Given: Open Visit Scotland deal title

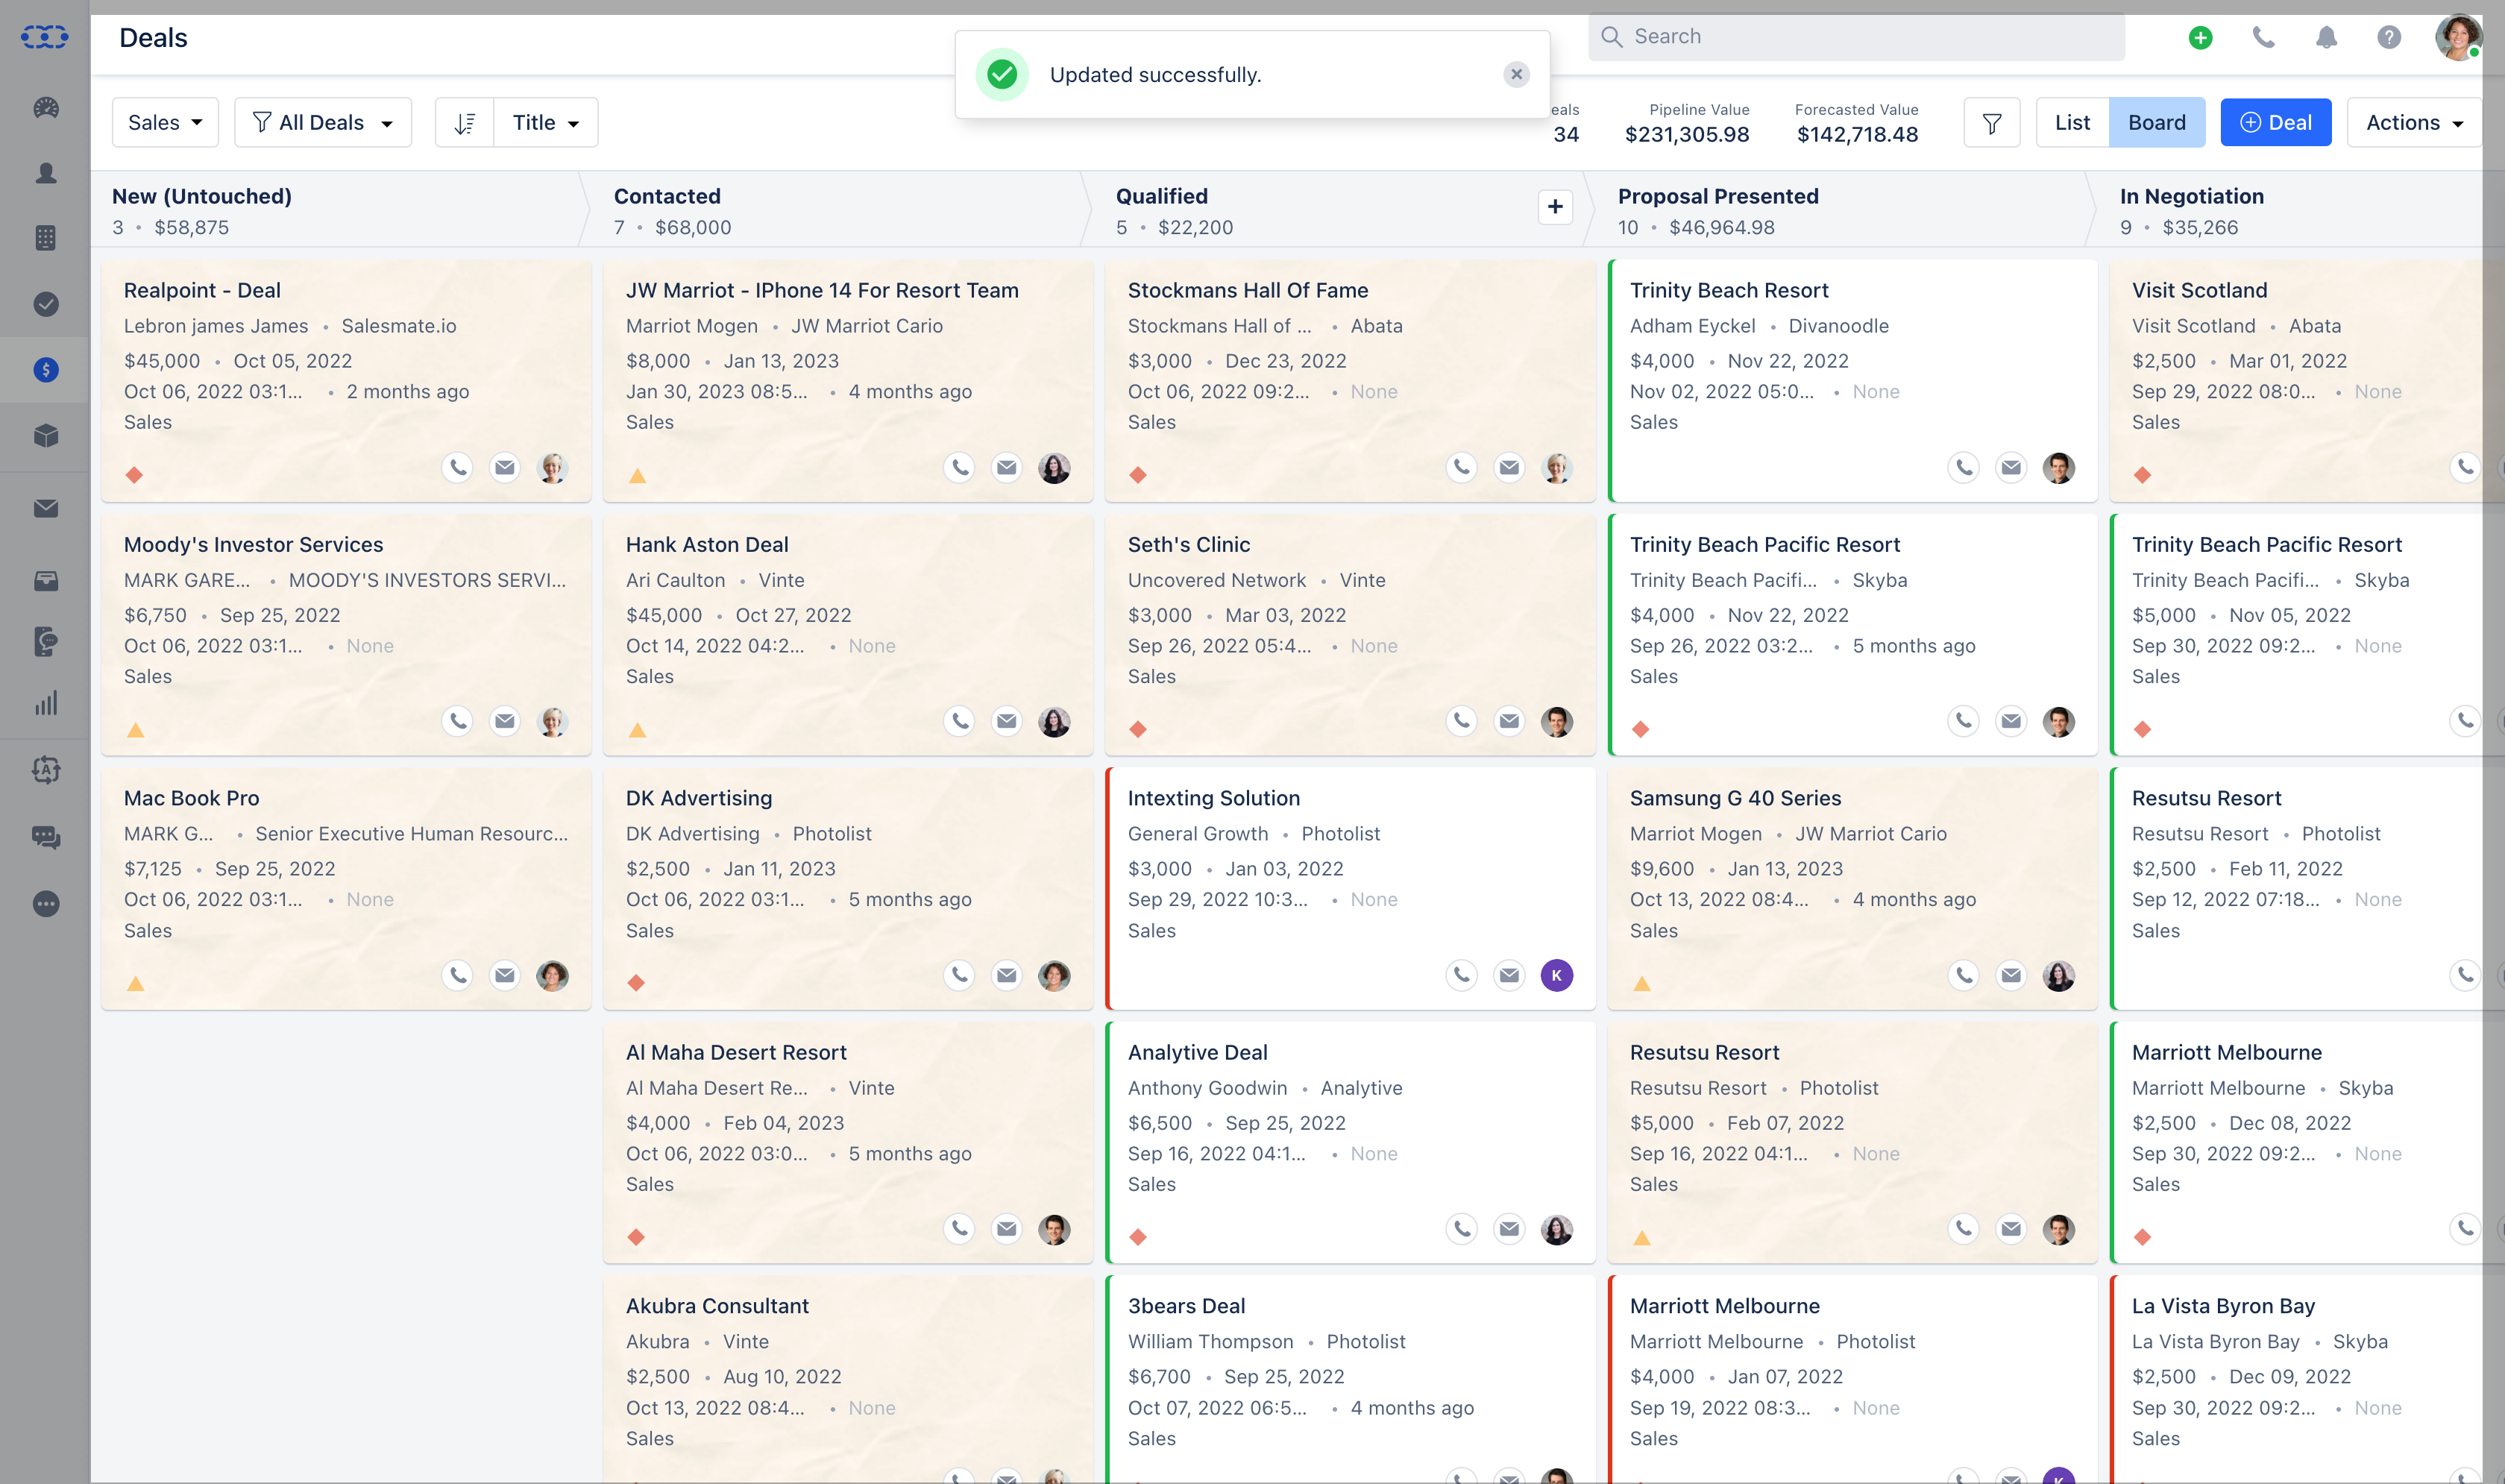Looking at the screenshot, I should [2199, 290].
